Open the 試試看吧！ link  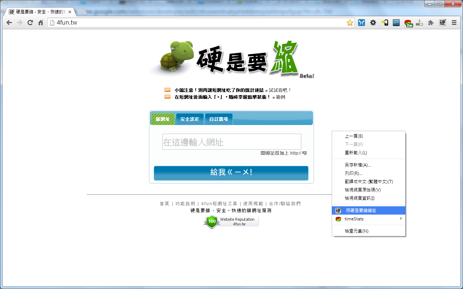tap(280, 90)
